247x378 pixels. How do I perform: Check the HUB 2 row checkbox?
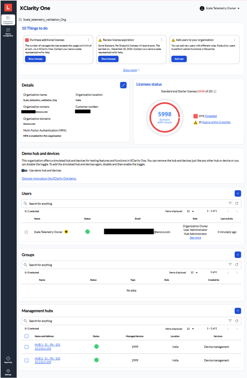[x=26, y=360]
